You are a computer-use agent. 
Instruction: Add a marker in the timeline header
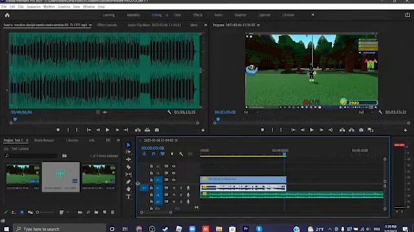pos(172,154)
